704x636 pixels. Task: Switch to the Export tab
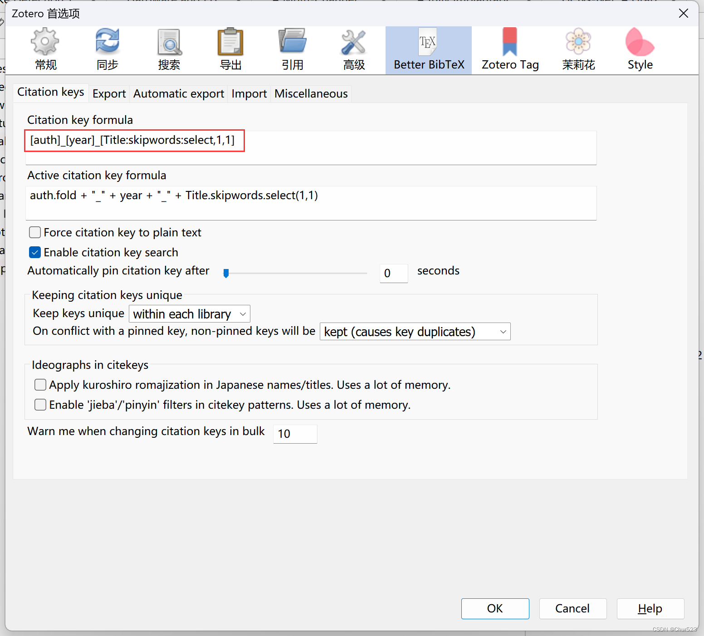109,94
